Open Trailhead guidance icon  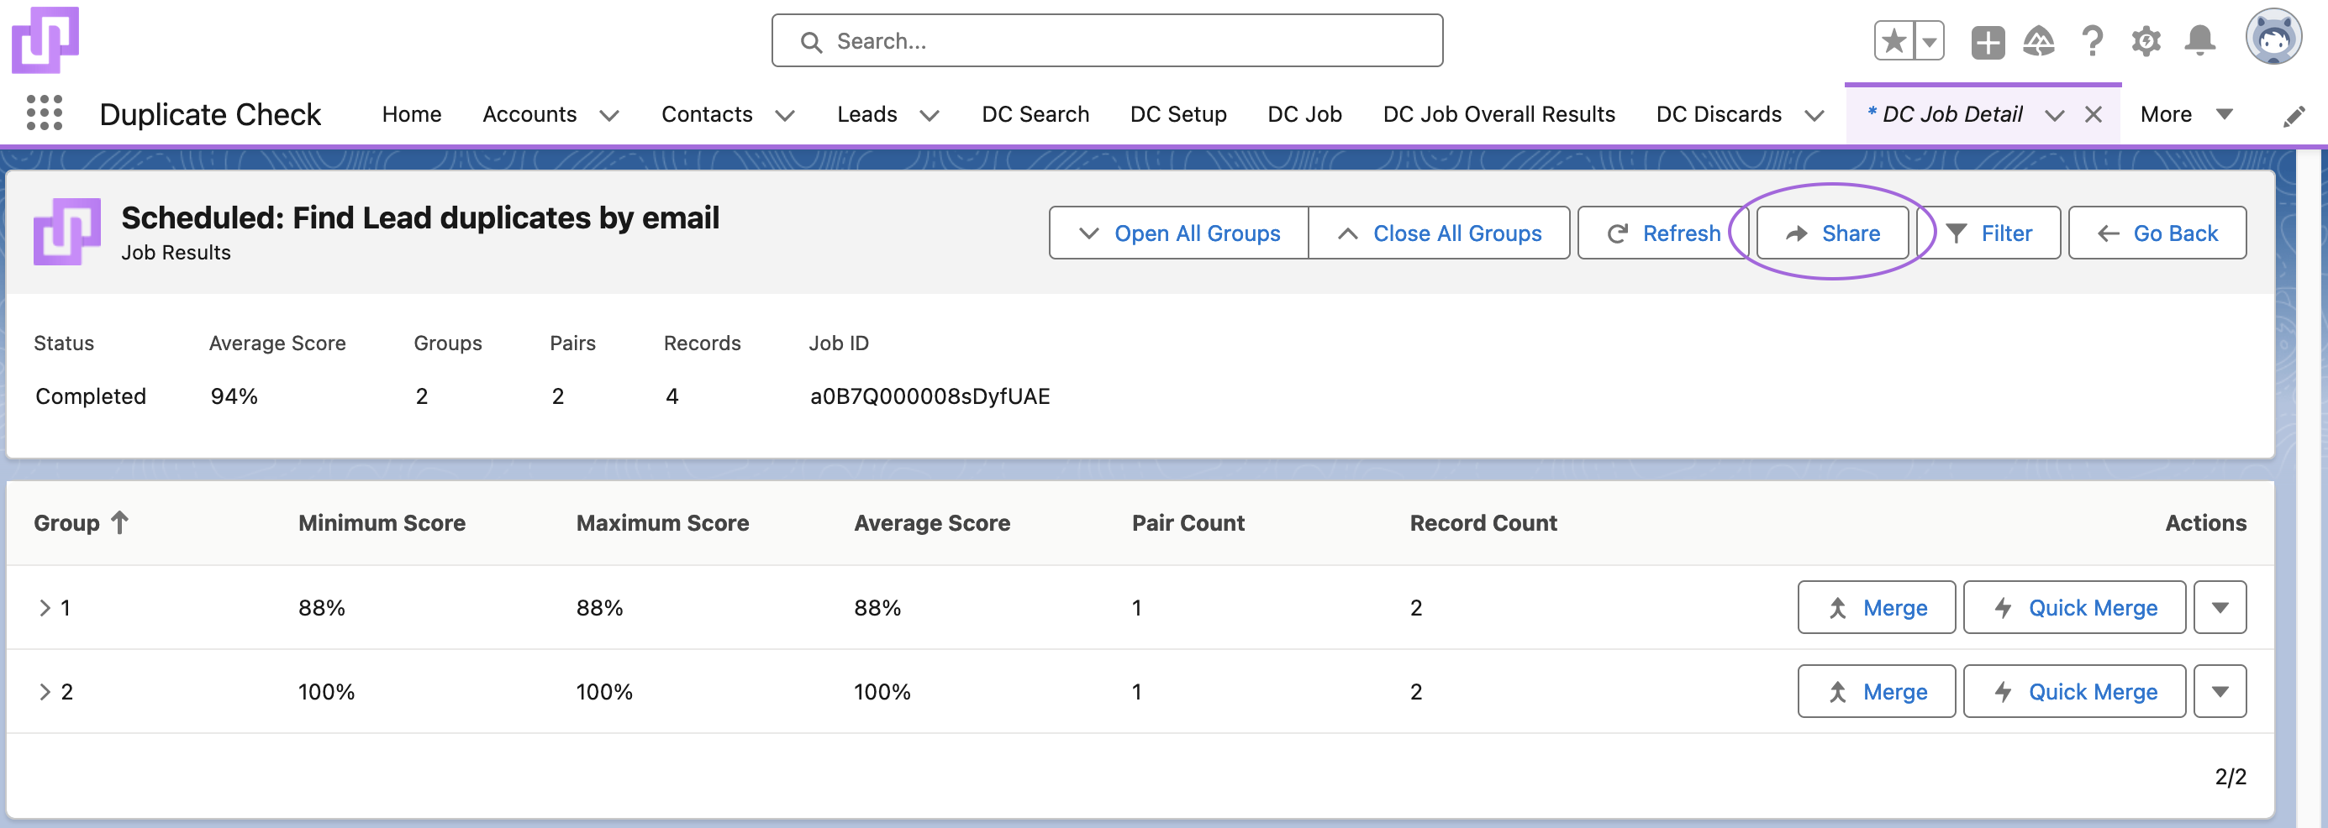pos(2039,41)
